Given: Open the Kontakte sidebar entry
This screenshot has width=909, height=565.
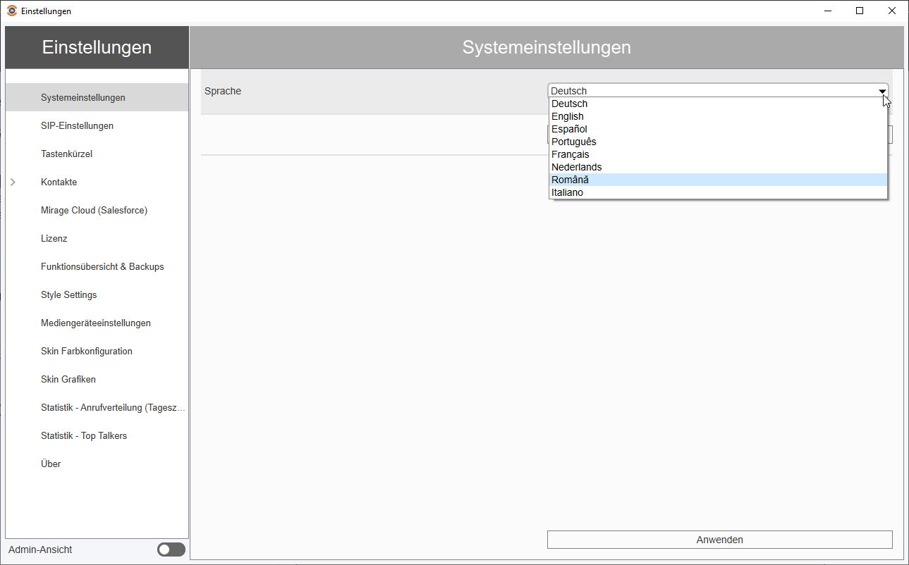Looking at the screenshot, I should [x=97, y=182].
